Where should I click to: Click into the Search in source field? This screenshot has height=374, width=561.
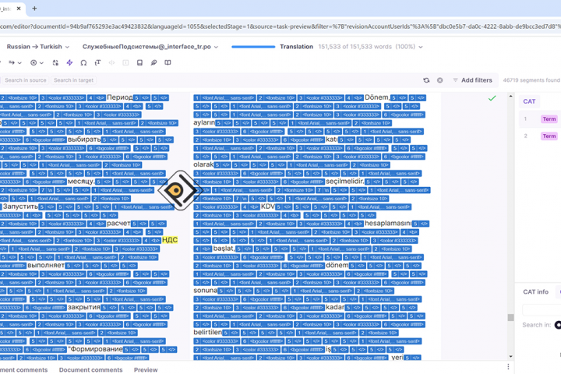click(26, 80)
